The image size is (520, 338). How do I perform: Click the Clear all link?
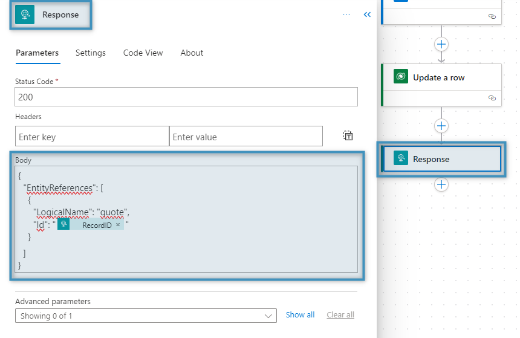click(x=340, y=315)
